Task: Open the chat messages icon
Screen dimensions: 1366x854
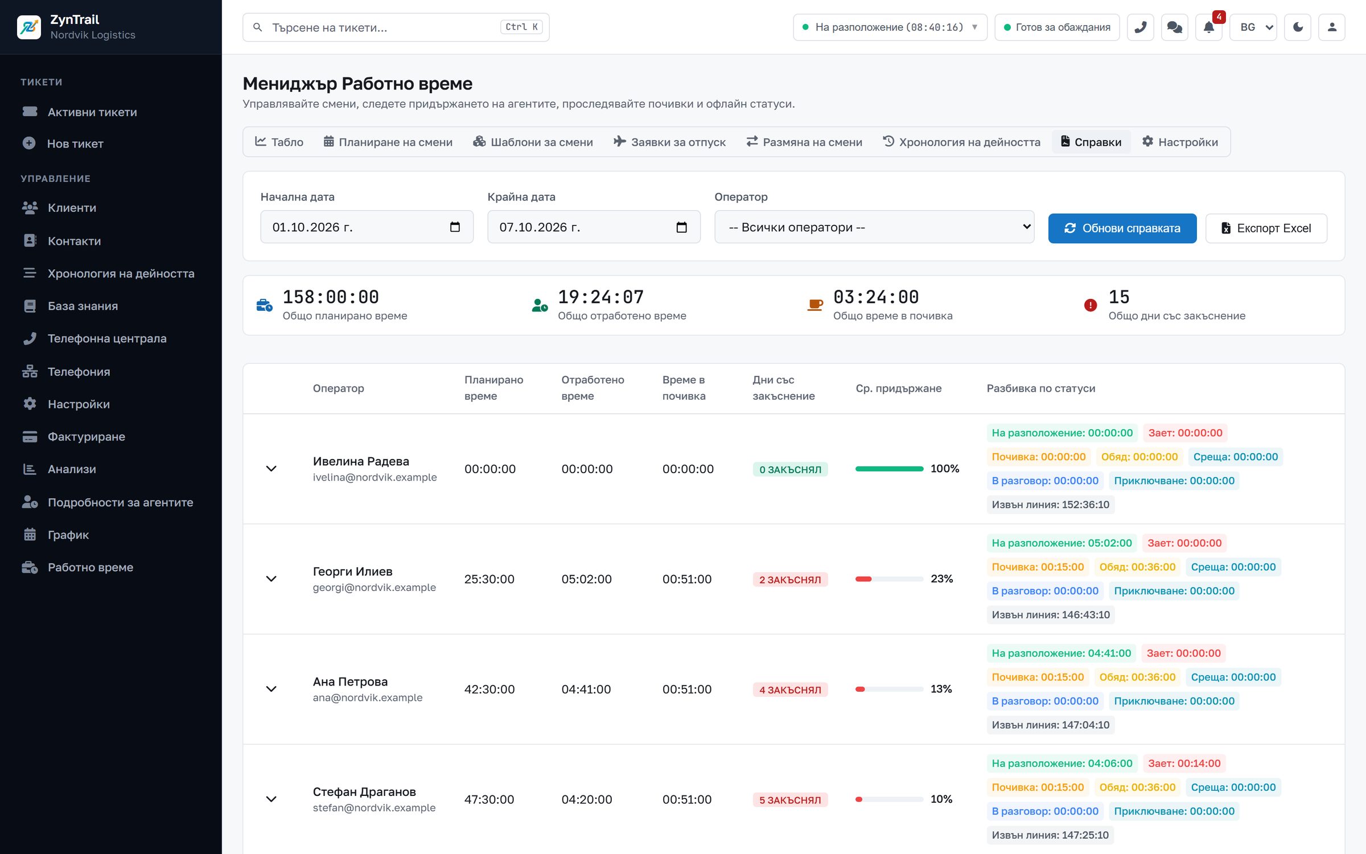Action: pos(1174,27)
